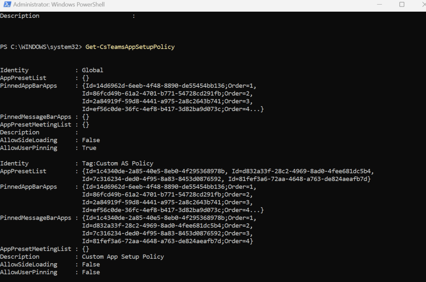Click the Get-CsTeamsAppSetupPolicy command text
The height and width of the screenshot is (282, 426).
[130, 47]
